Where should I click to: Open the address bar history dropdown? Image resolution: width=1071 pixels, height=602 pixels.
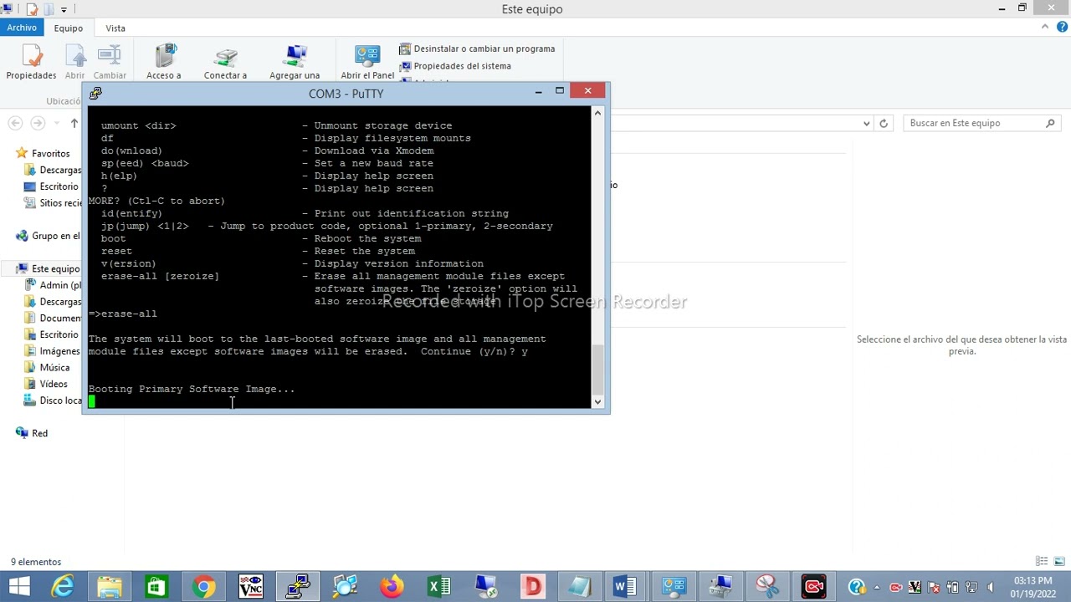(866, 123)
